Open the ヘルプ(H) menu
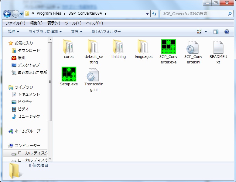This screenshot has height=182, width=236. (94, 23)
